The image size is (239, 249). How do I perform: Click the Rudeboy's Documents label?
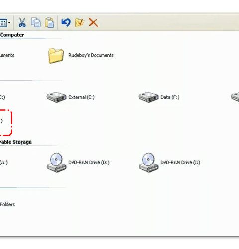91,55
